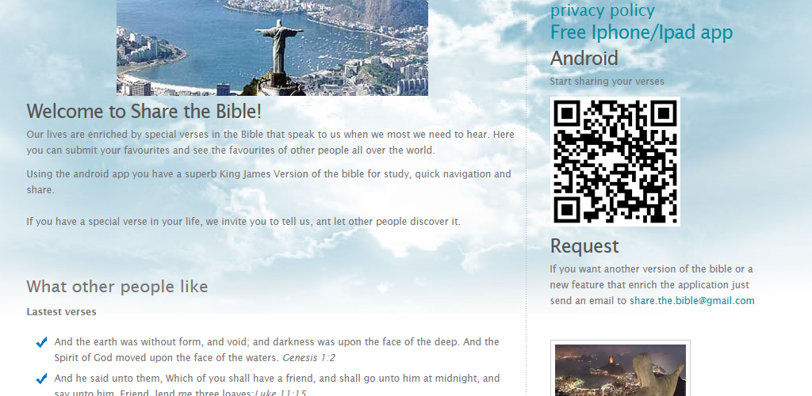Screen dimensions: 812x396
Task: Click the share.the.bible@gmail.com email link
Action: click(691, 300)
